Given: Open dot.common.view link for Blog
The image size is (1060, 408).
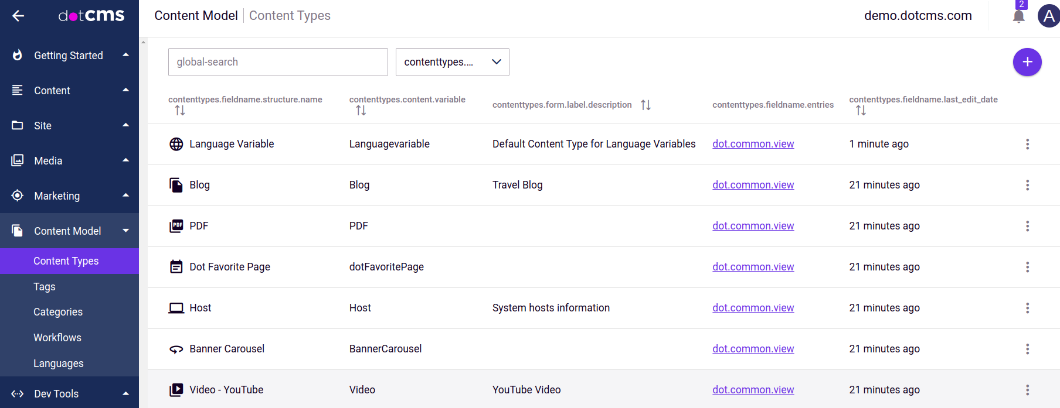Looking at the screenshot, I should click(753, 185).
